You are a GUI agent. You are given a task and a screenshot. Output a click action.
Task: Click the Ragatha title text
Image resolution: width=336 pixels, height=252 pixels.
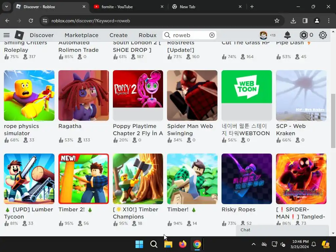tap(70, 126)
